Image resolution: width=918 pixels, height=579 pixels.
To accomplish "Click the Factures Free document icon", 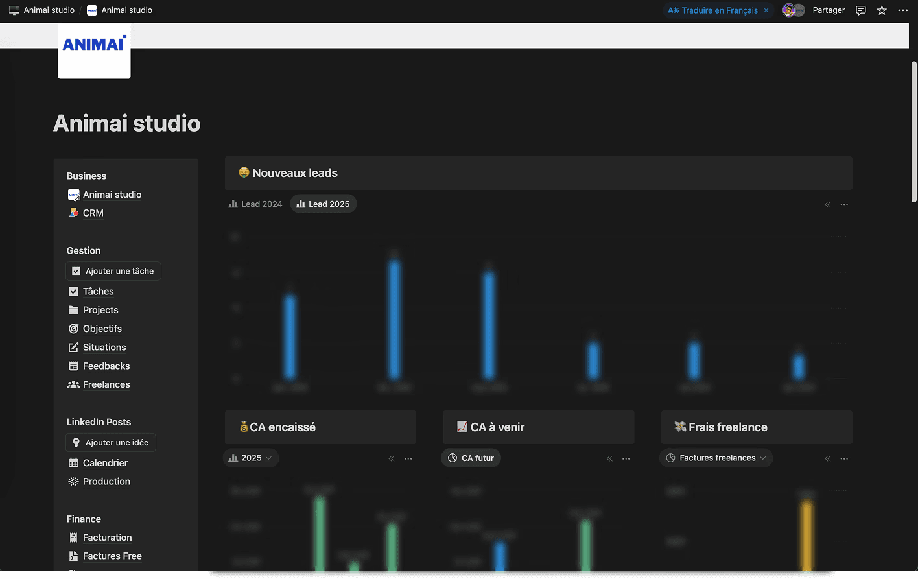I will click(74, 556).
